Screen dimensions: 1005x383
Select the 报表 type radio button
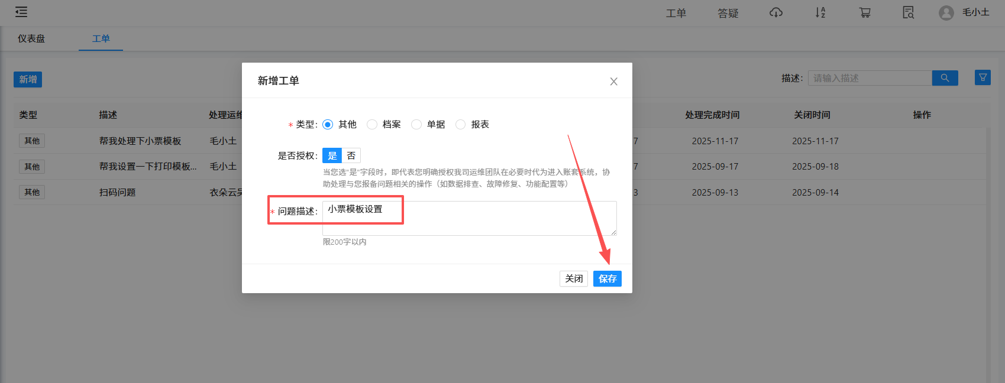(x=461, y=124)
